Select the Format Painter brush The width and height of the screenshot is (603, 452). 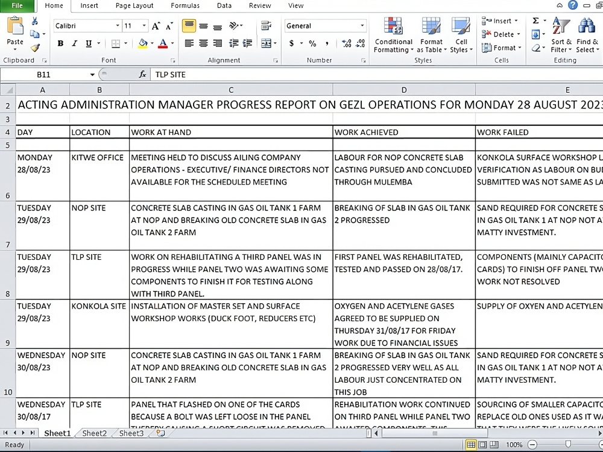click(35, 48)
